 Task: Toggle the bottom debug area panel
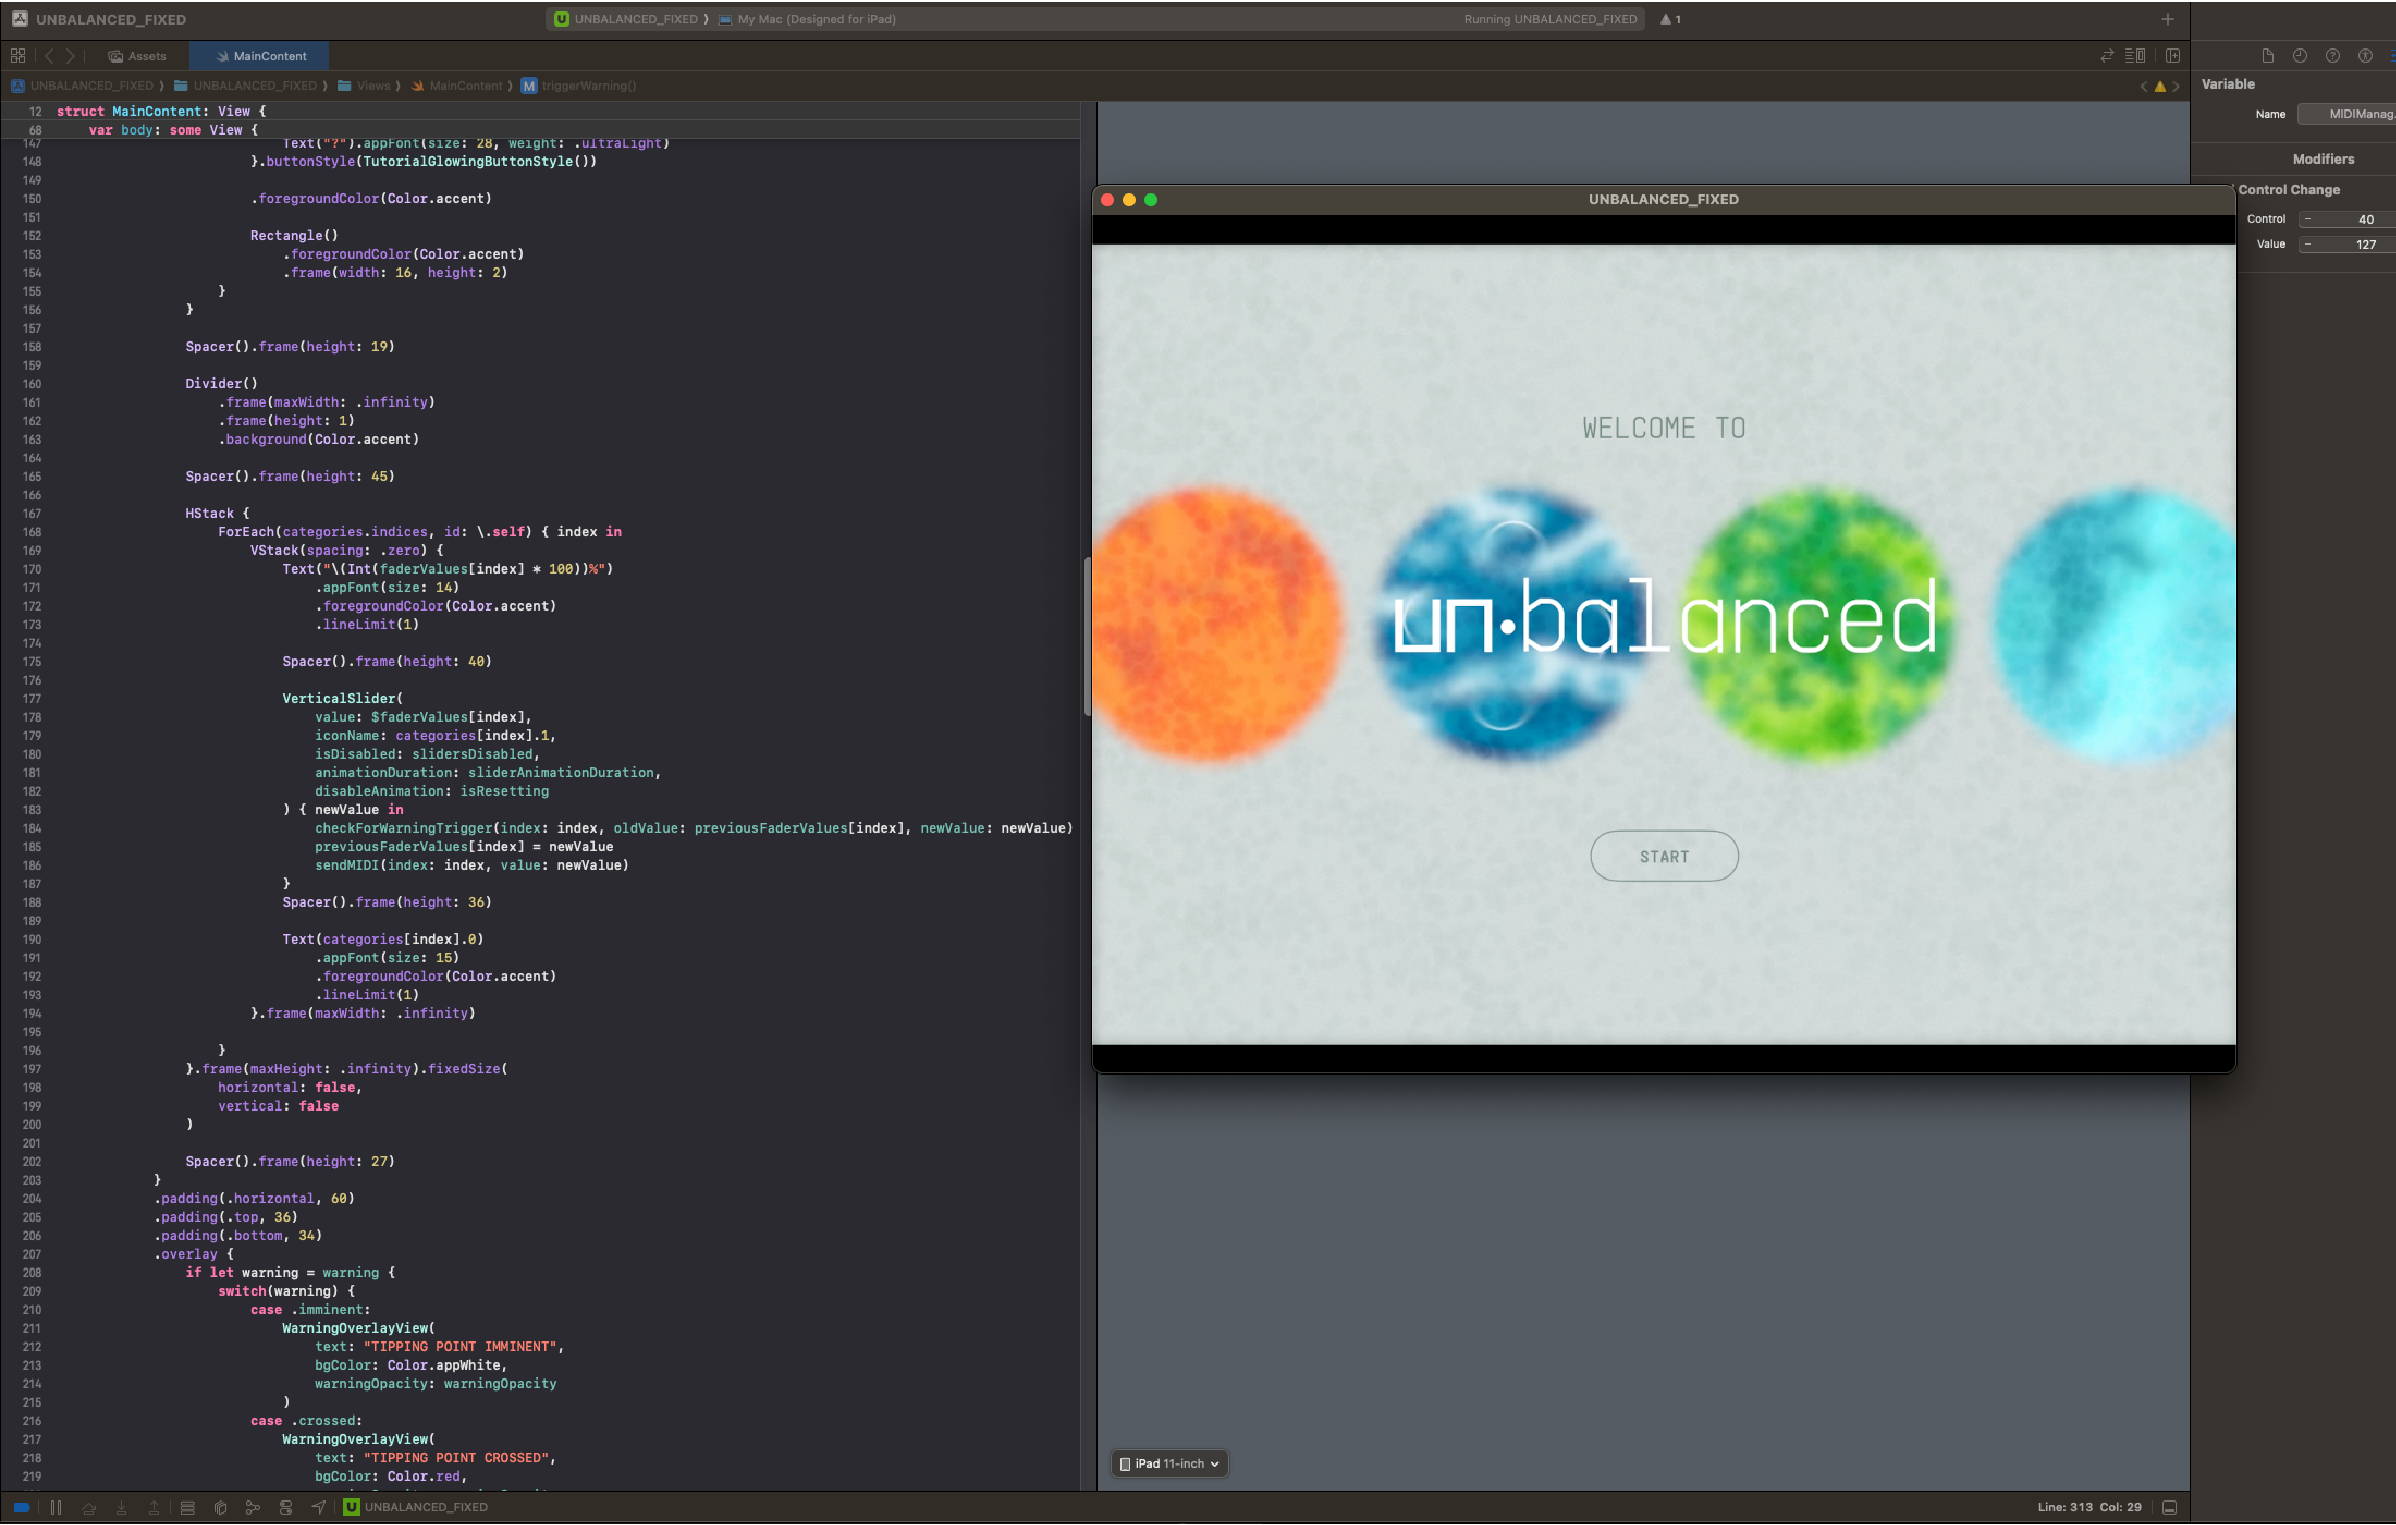pyautogui.click(x=2170, y=1507)
